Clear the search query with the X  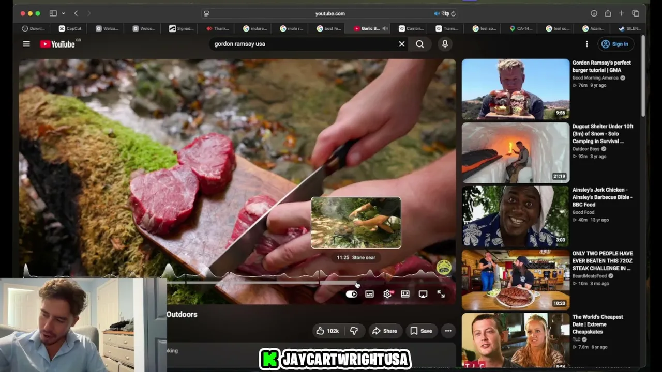click(402, 44)
